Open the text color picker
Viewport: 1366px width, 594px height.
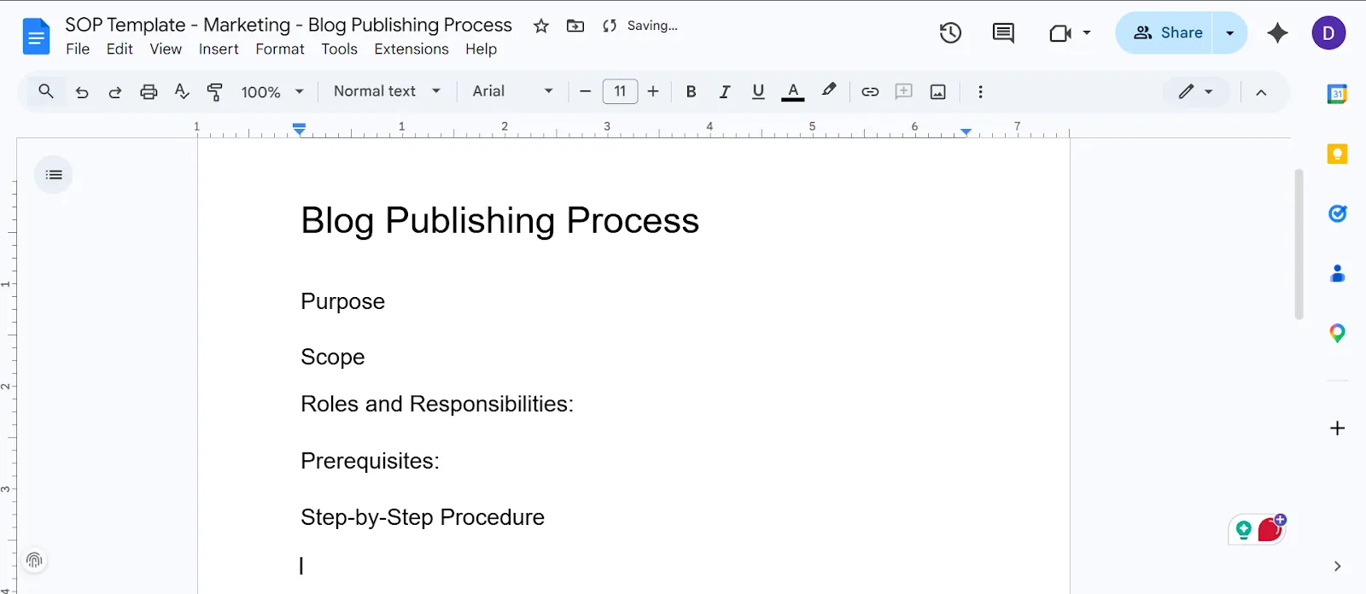tap(793, 91)
